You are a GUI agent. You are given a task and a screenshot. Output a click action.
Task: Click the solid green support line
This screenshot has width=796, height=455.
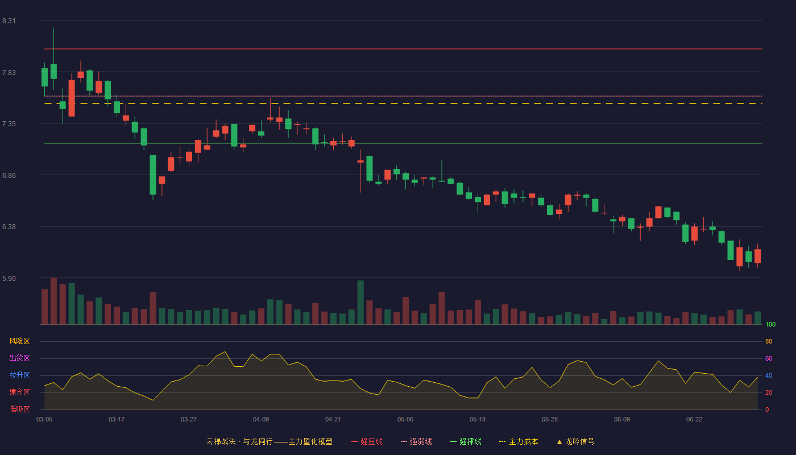pos(403,143)
